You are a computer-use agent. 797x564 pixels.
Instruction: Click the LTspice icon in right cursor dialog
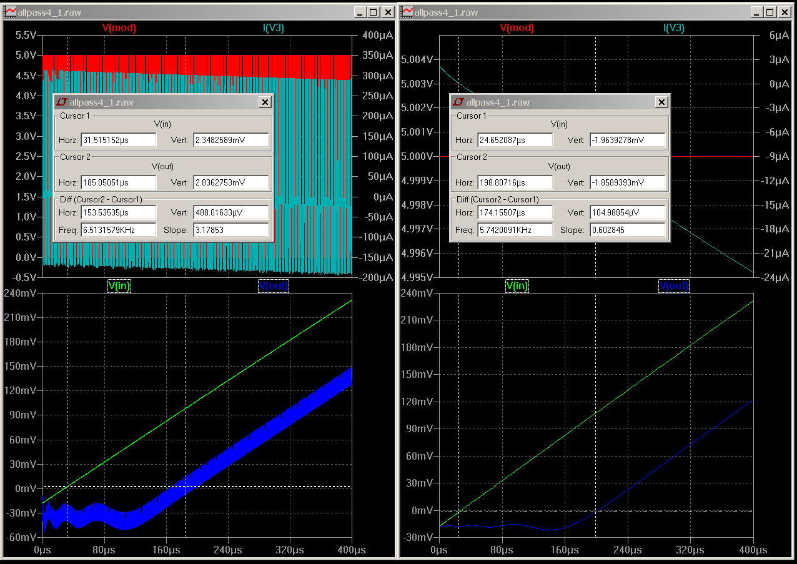click(459, 102)
